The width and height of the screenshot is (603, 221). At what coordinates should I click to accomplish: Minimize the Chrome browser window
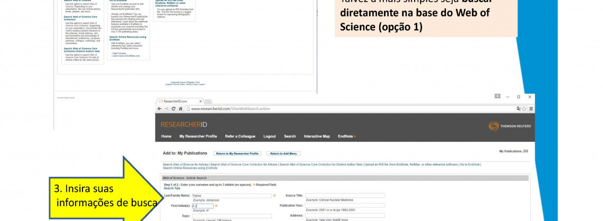(508, 96)
